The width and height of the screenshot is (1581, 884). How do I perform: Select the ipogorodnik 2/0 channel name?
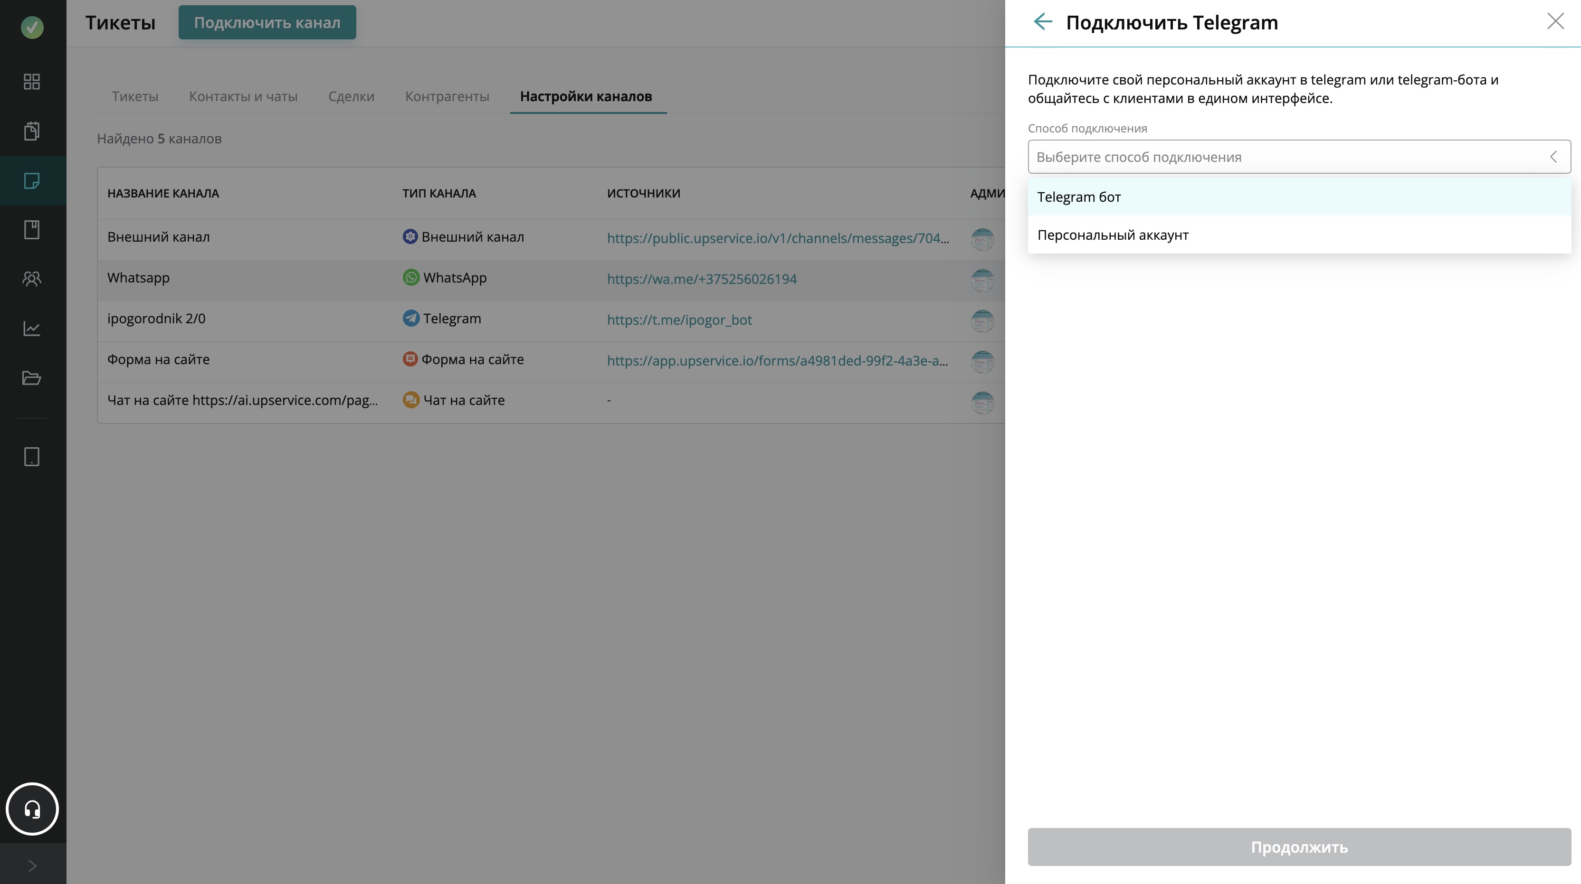coord(156,319)
